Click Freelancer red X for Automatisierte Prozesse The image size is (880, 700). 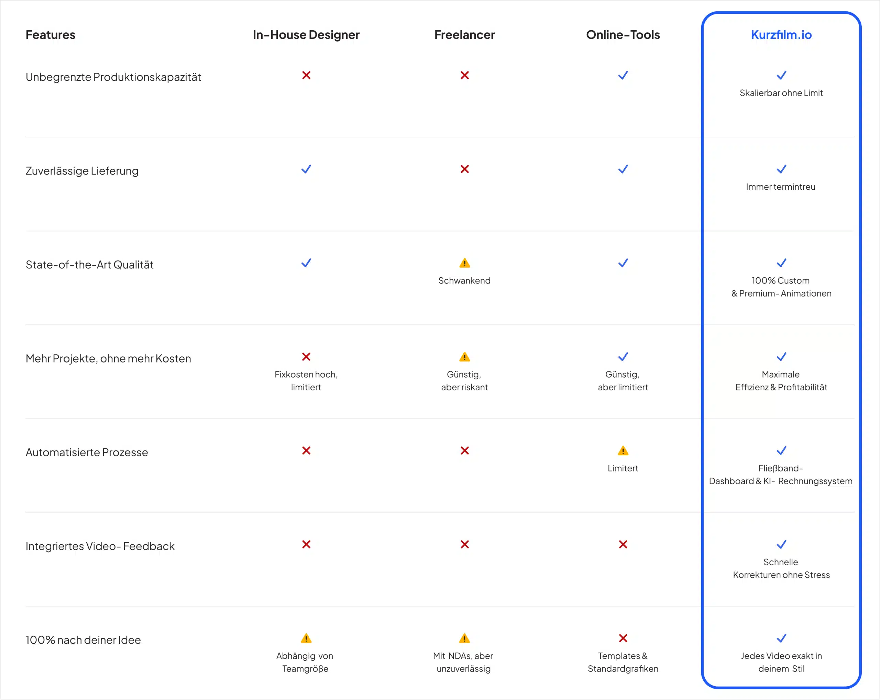(464, 451)
